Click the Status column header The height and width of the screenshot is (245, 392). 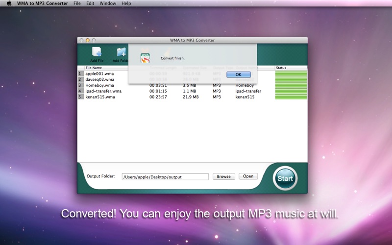point(281,68)
